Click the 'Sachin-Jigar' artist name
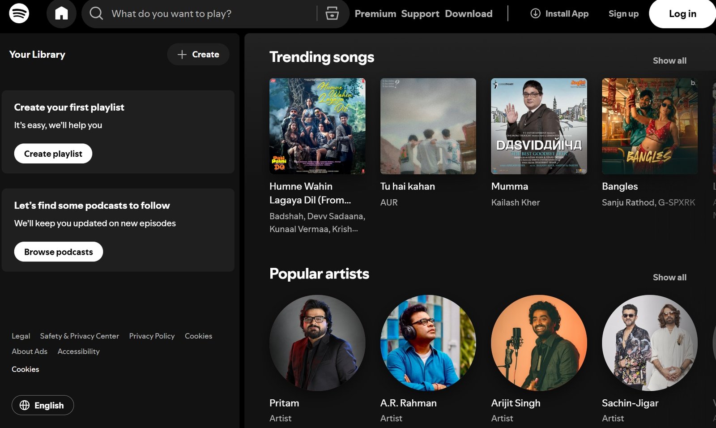The height and width of the screenshot is (428, 716). pos(630,403)
